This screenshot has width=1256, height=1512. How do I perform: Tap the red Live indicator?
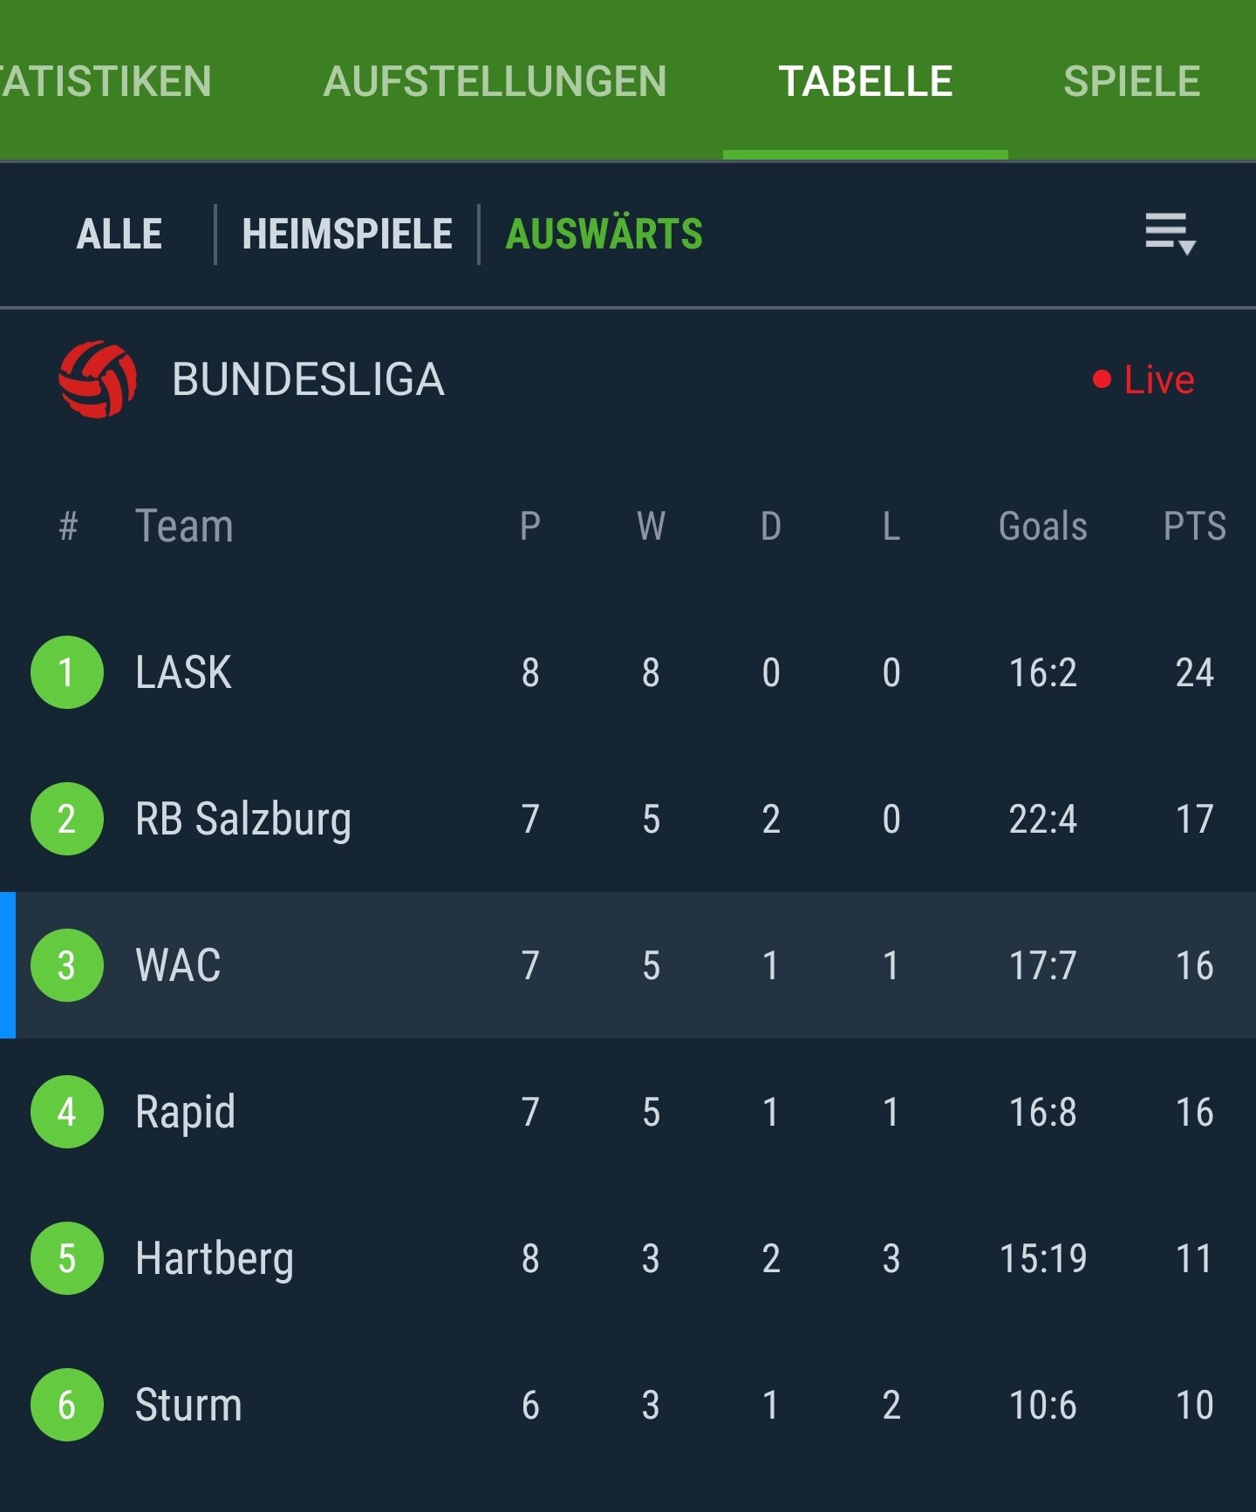(1143, 379)
